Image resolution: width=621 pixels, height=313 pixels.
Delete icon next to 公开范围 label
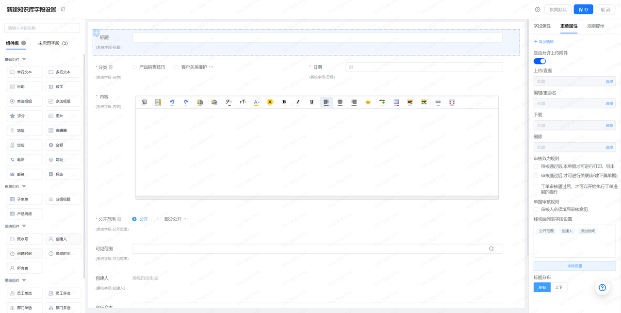(119, 219)
